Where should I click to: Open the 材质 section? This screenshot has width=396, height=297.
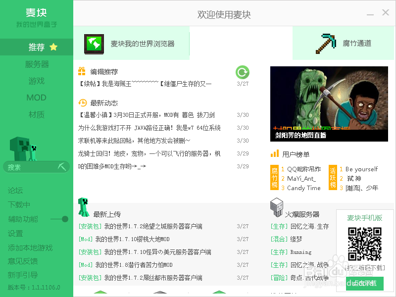(36, 115)
